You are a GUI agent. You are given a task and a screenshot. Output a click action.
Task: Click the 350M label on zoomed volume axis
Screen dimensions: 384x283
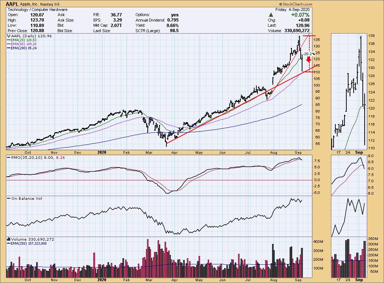click(x=374, y=239)
